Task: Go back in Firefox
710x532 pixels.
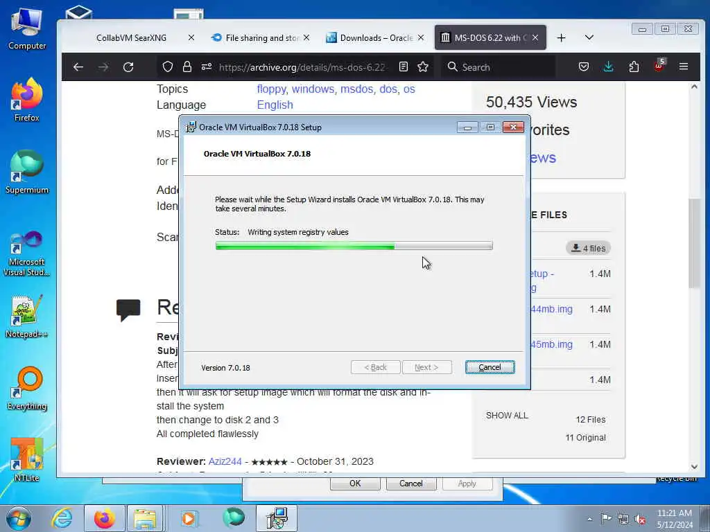Action: 78,67
